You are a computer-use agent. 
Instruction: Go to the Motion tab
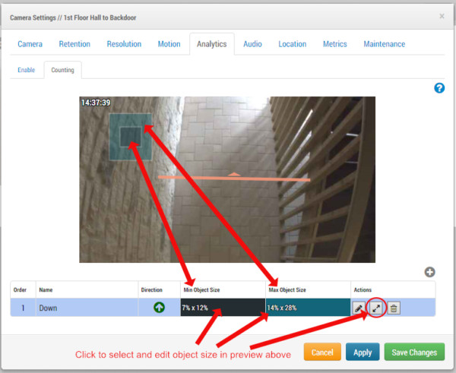[x=169, y=44]
